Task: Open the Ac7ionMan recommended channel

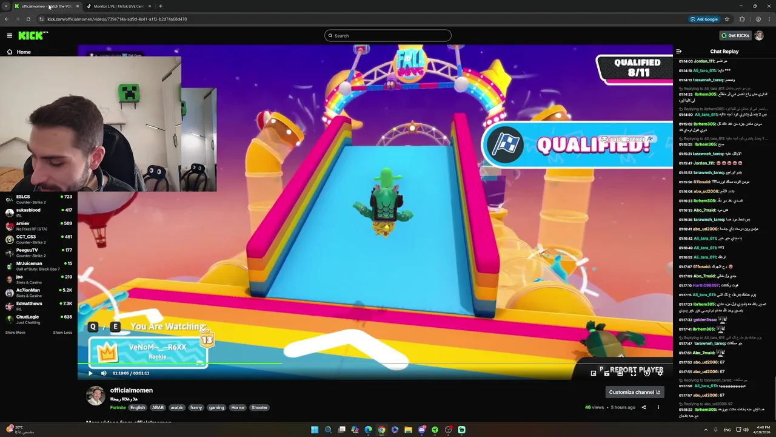Action: coord(39,293)
